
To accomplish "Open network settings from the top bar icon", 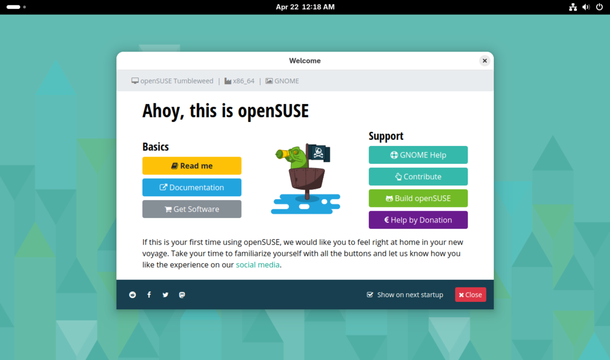I will click(573, 7).
